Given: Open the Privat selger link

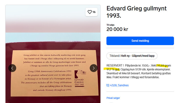Looking at the screenshot, I should 113,98.
